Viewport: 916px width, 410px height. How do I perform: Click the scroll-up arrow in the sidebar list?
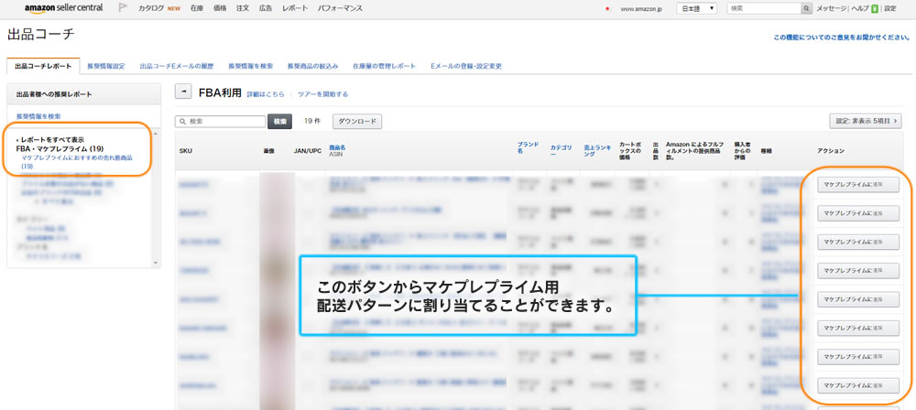[156, 134]
